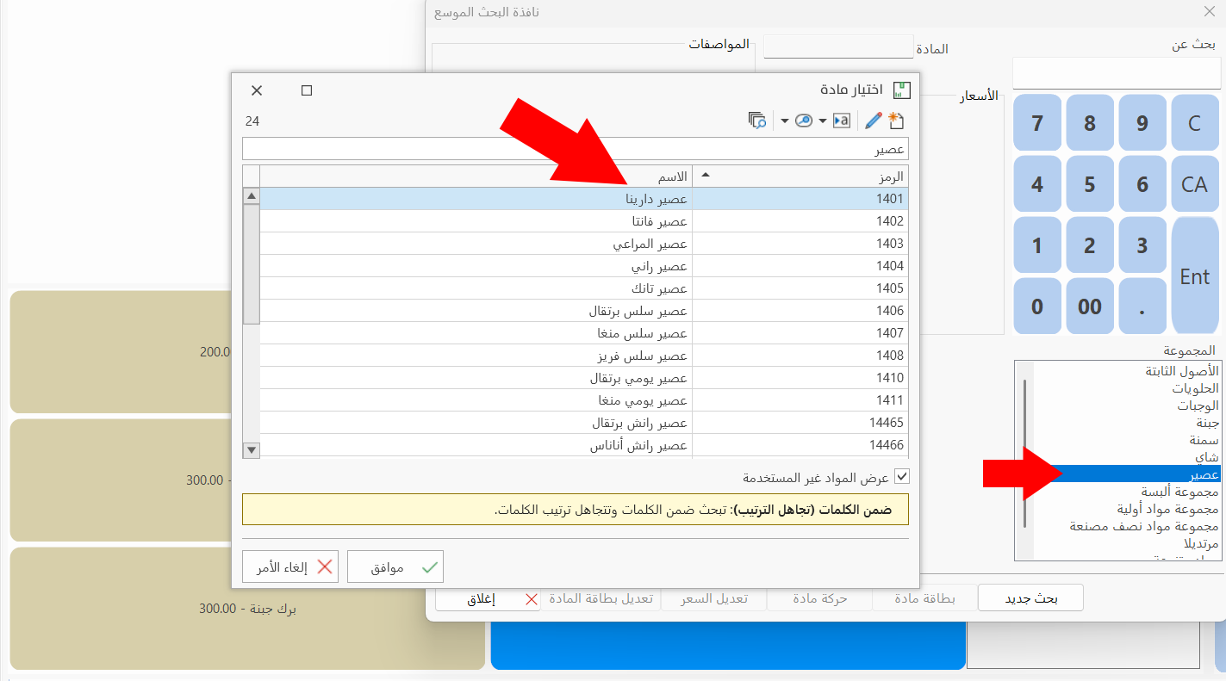Click the oval magnifier search icon

point(804,121)
